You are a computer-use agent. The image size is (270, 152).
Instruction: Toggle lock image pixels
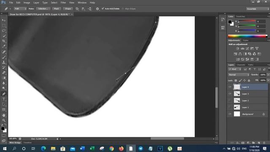240,81
